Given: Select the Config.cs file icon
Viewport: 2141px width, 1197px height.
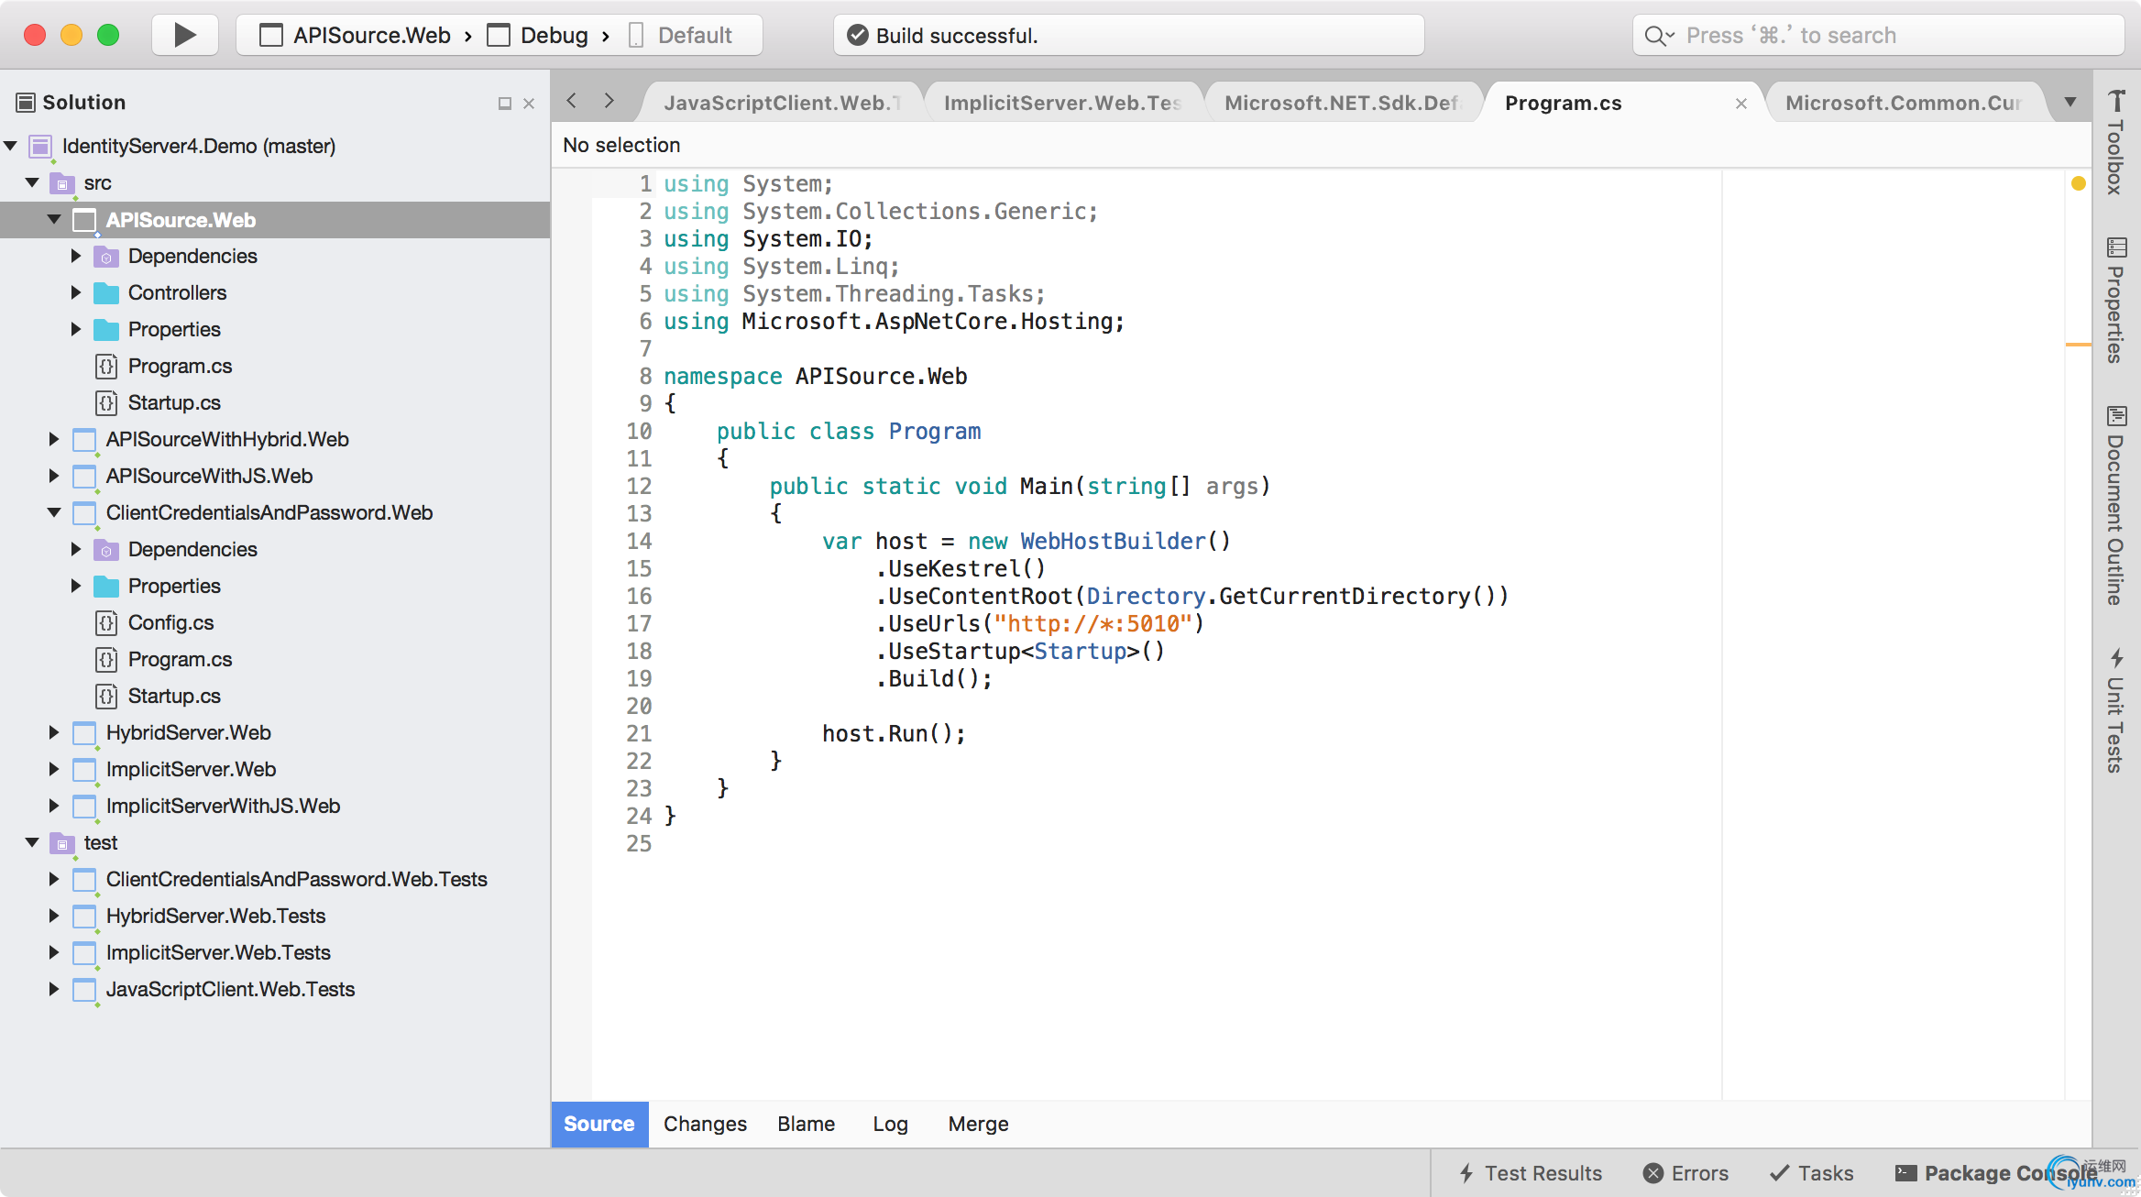Looking at the screenshot, I should pos(106,623).
